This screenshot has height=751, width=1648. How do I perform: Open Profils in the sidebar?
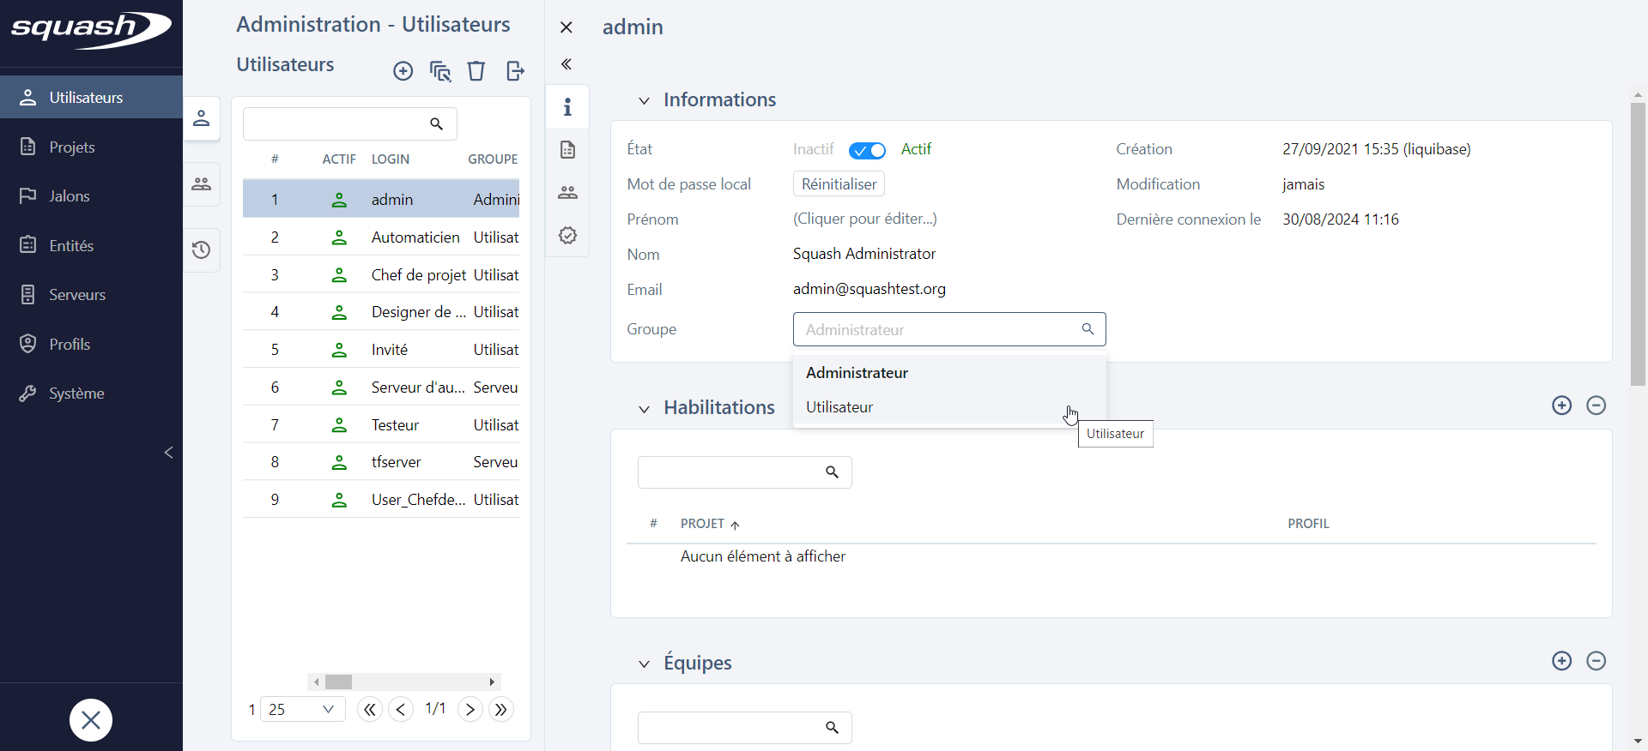[91, 345]
